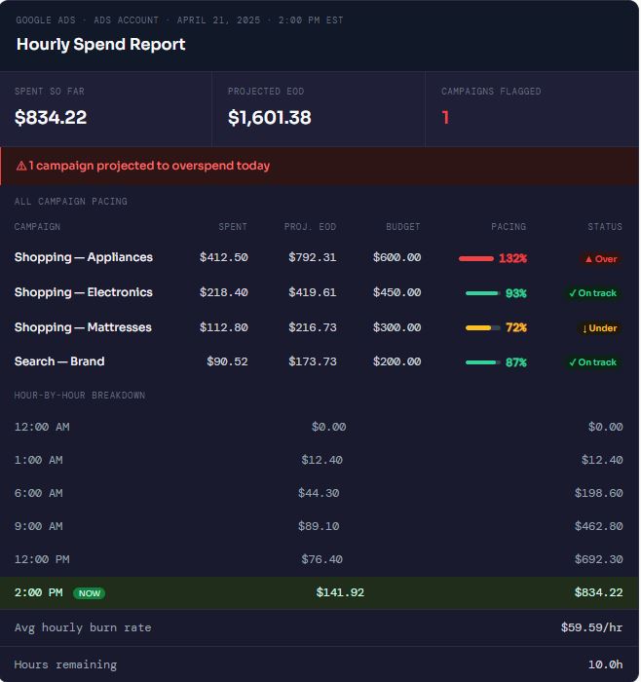The height and width of the screenshot is (682, 641).
Task: Click the Under status badge for Mattresses
Action: coord(600,328)
